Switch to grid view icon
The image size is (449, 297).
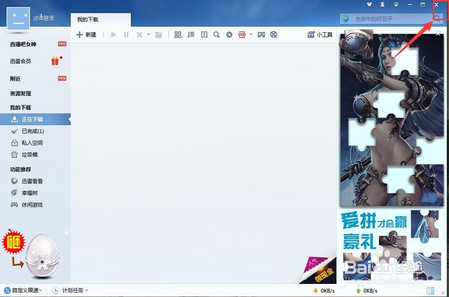point(178,35)
